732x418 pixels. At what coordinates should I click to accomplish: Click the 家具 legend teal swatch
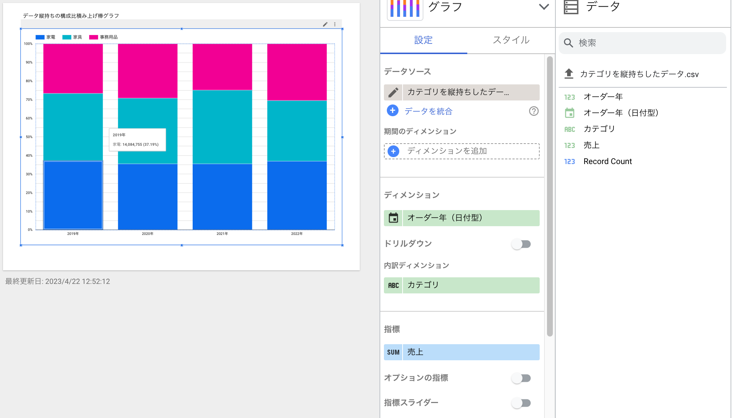click(67, 37)
